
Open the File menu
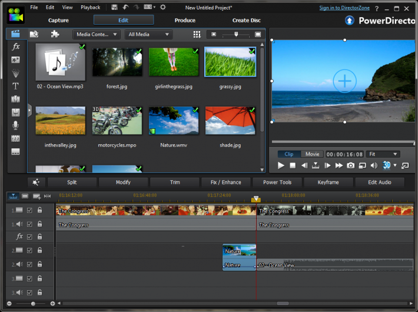(x=34, y=7)
